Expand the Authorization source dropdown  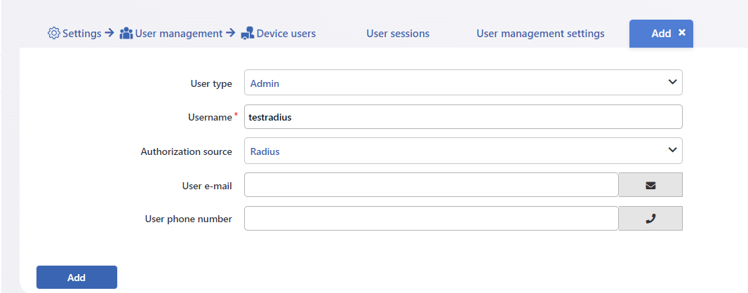pos(463,151)
